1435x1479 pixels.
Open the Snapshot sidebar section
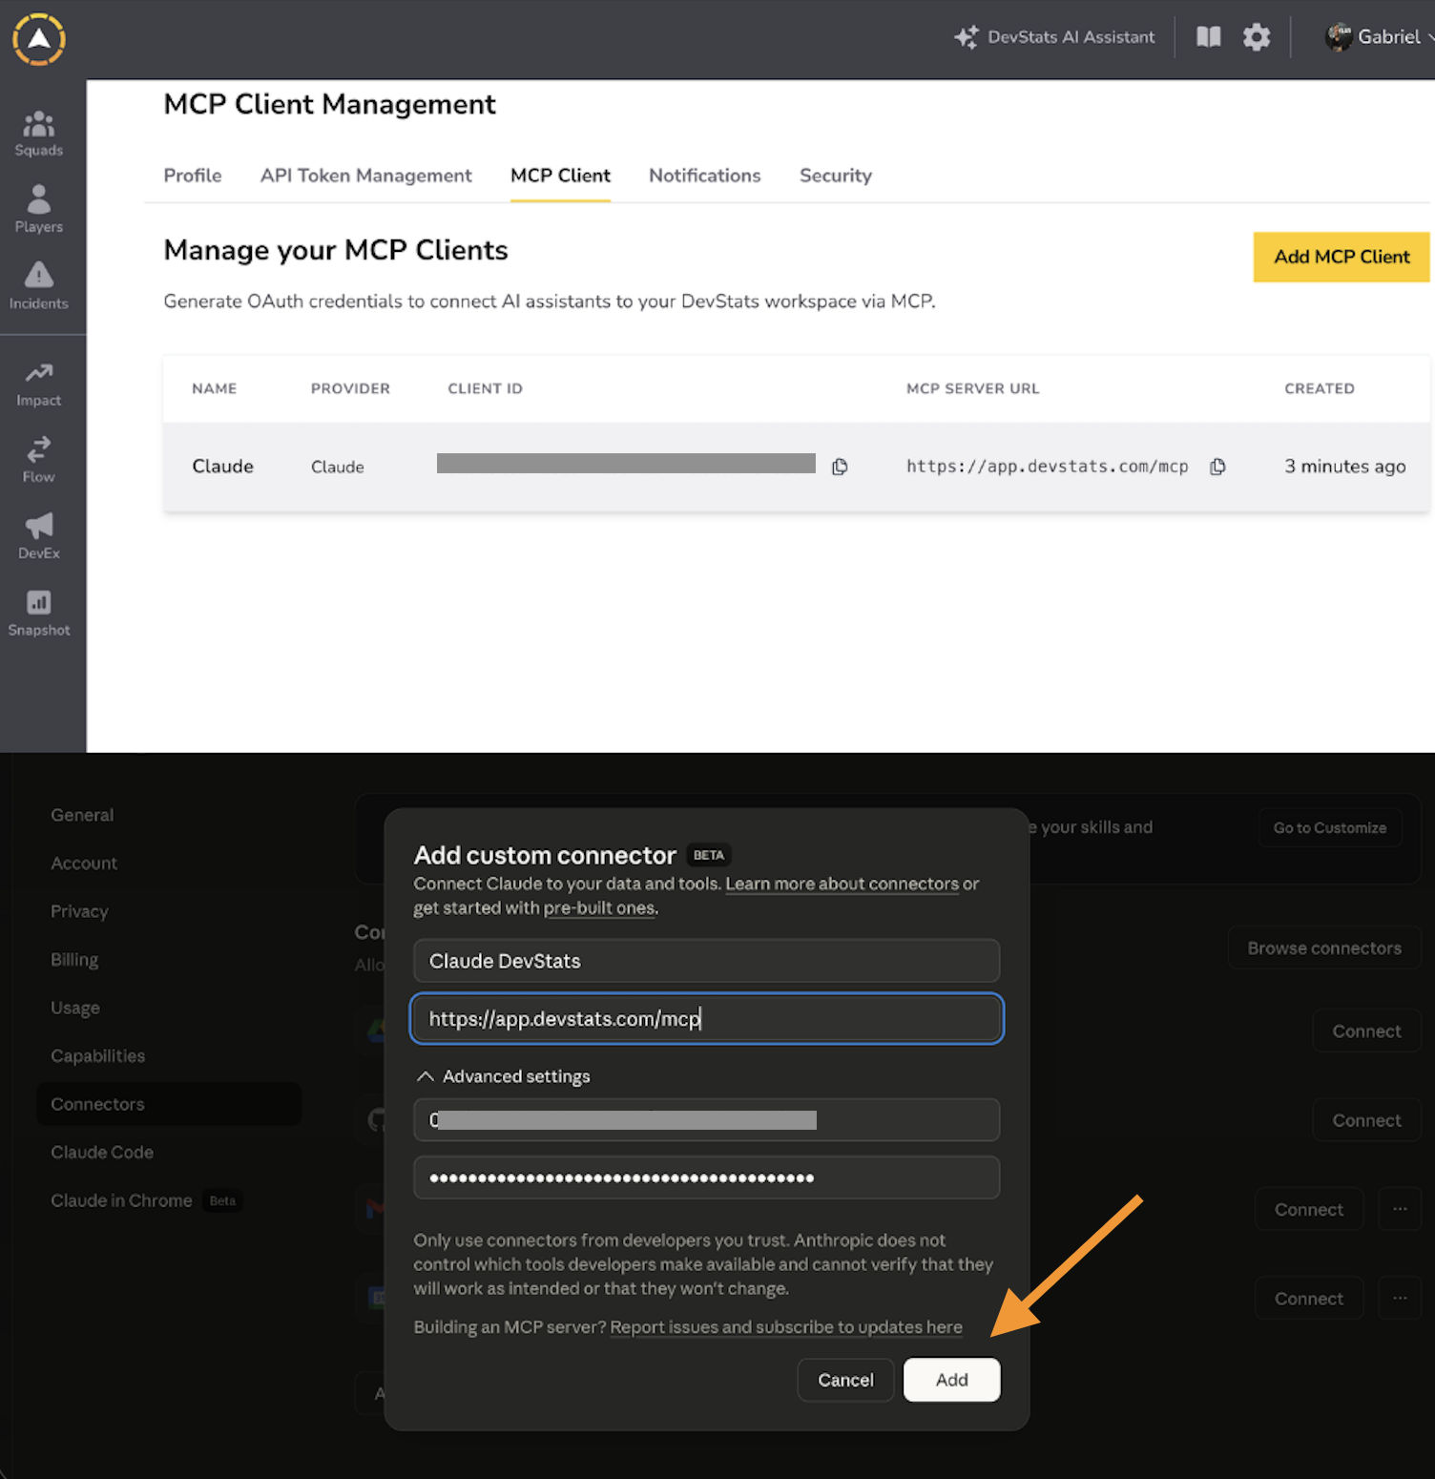pos(39,613)
